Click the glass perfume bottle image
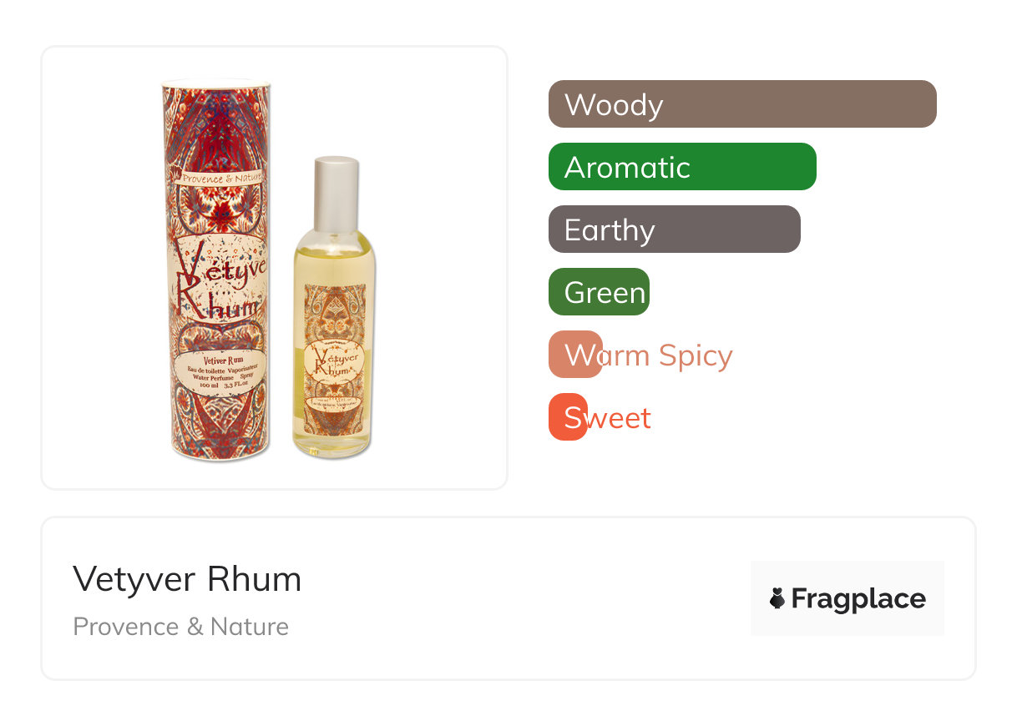Image resolution: width=1017 pixels, height=721 pixels. (333, 307)
